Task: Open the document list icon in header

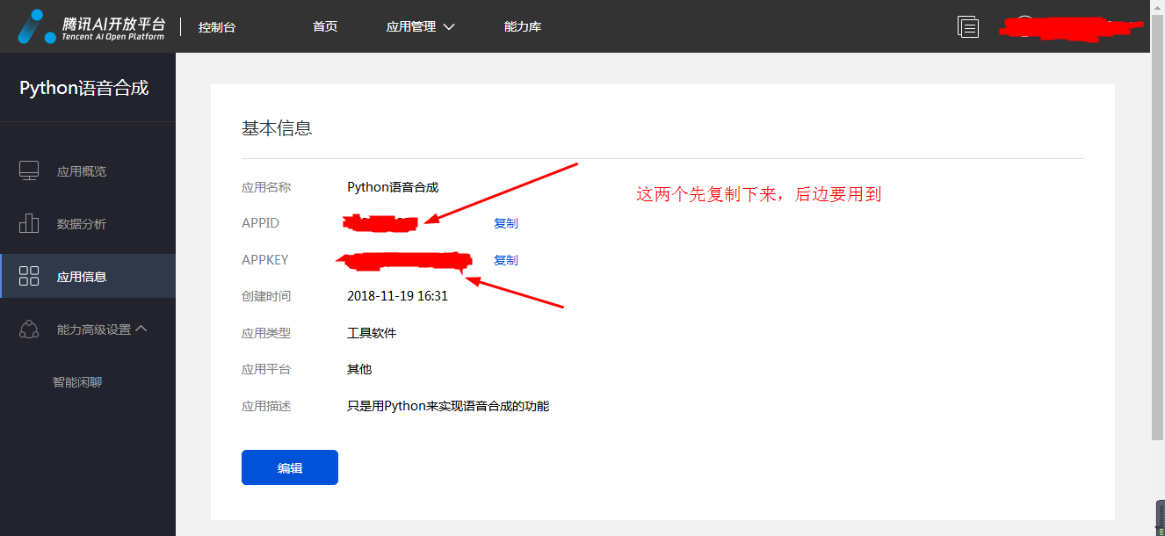Action: click(968, 27)
